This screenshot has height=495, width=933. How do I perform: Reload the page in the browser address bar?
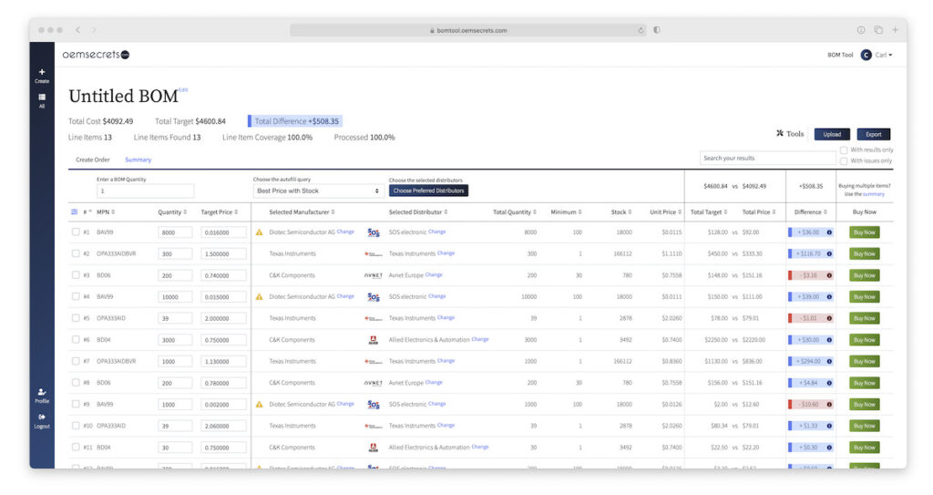641,30
